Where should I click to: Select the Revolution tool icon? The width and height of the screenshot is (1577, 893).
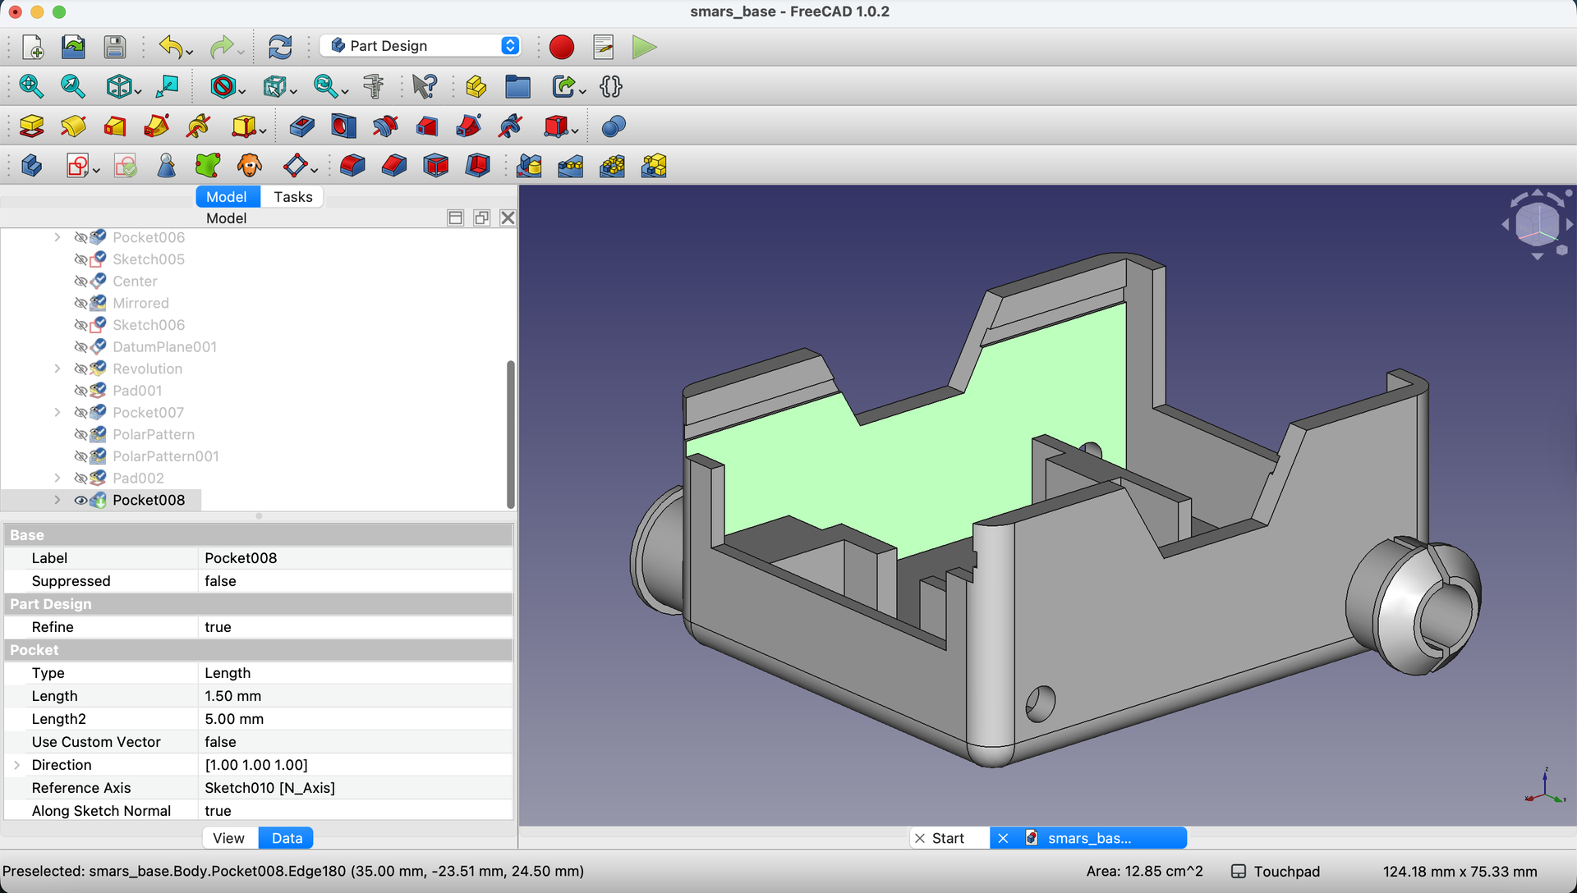73,126
